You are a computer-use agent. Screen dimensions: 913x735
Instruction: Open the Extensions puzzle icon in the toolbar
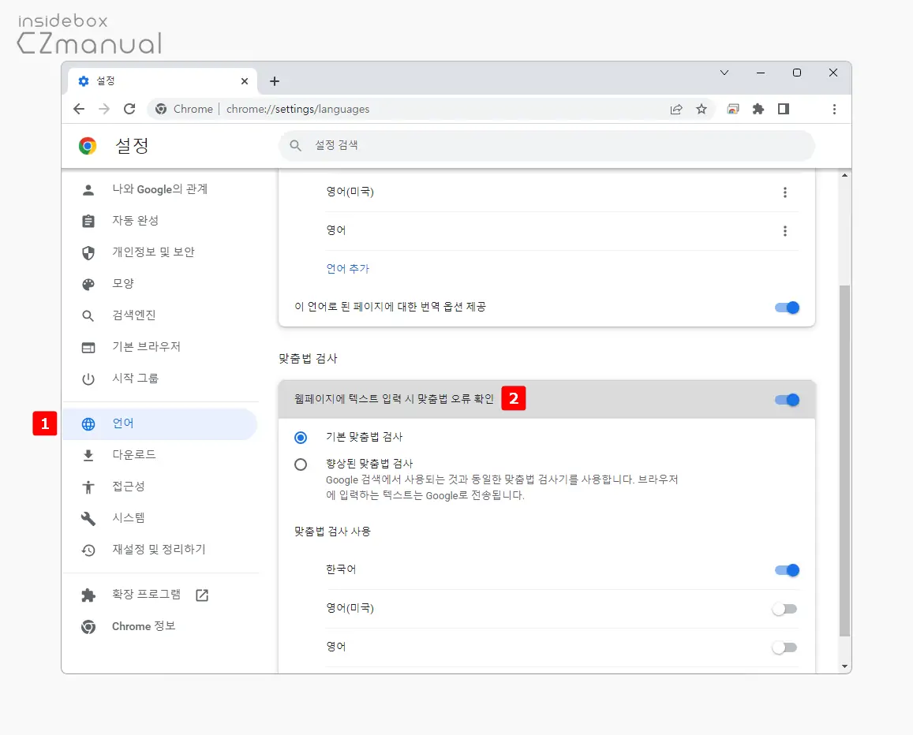[x=758, y=109]
